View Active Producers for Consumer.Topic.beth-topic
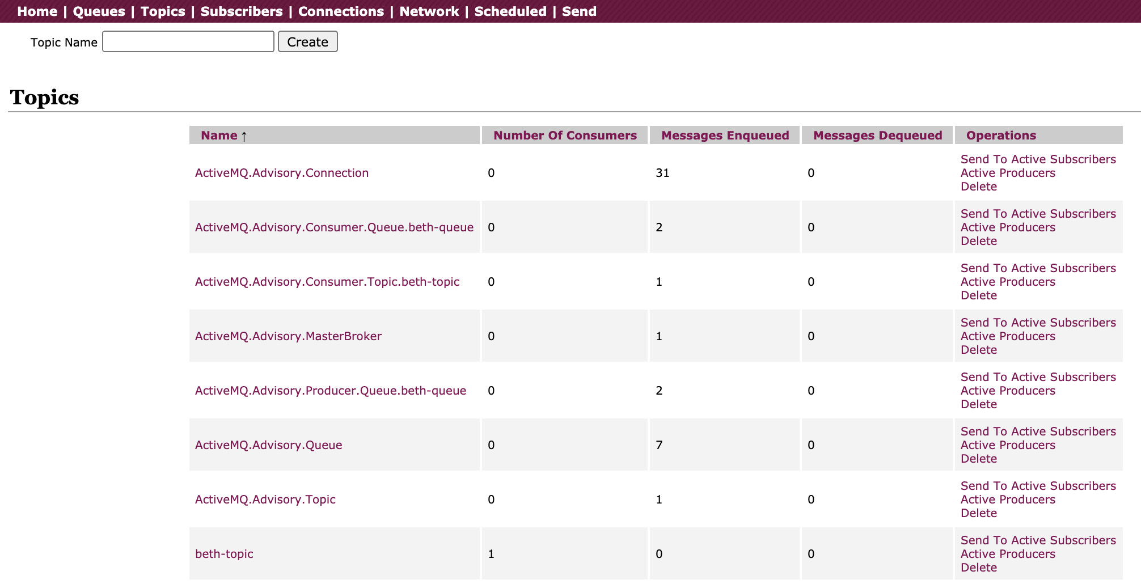Screen dimensions: 1141x584 1008,282
